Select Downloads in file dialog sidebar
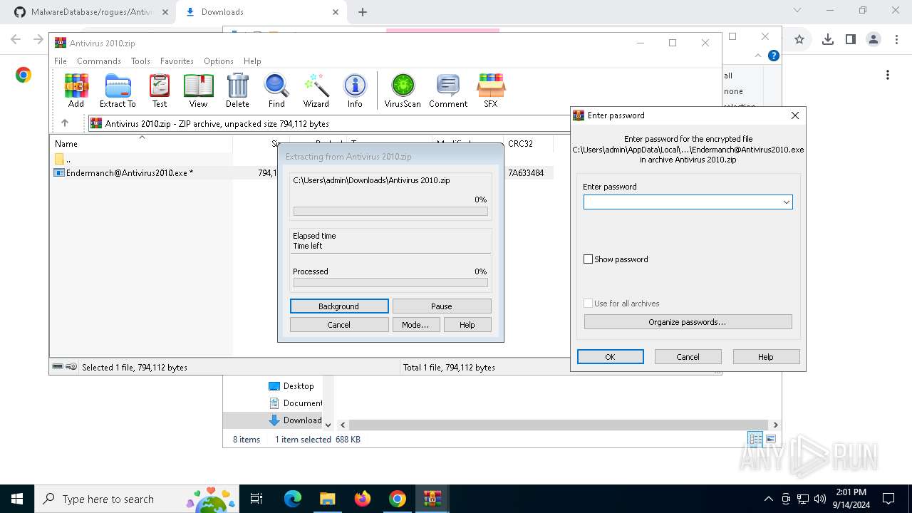 [x=295, y=420]
